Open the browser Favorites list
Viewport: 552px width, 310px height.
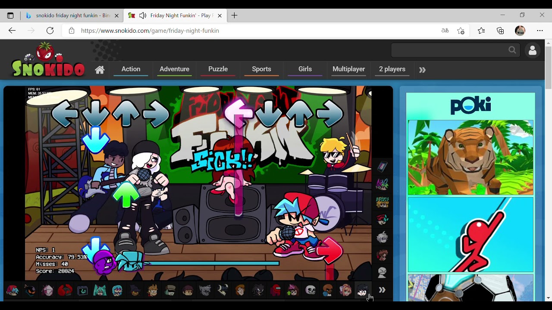pos(481,31)
